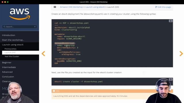This screenshot has height=103, width=184.
Task: Click the 15 minutes info message
Action: tap(90, 96)
